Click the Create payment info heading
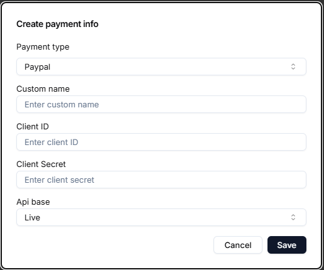 [x=57, y=24]
